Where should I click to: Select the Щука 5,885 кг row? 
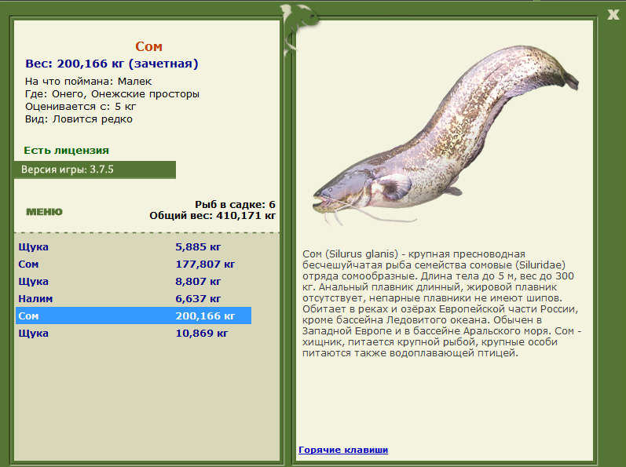click(134, 247)
